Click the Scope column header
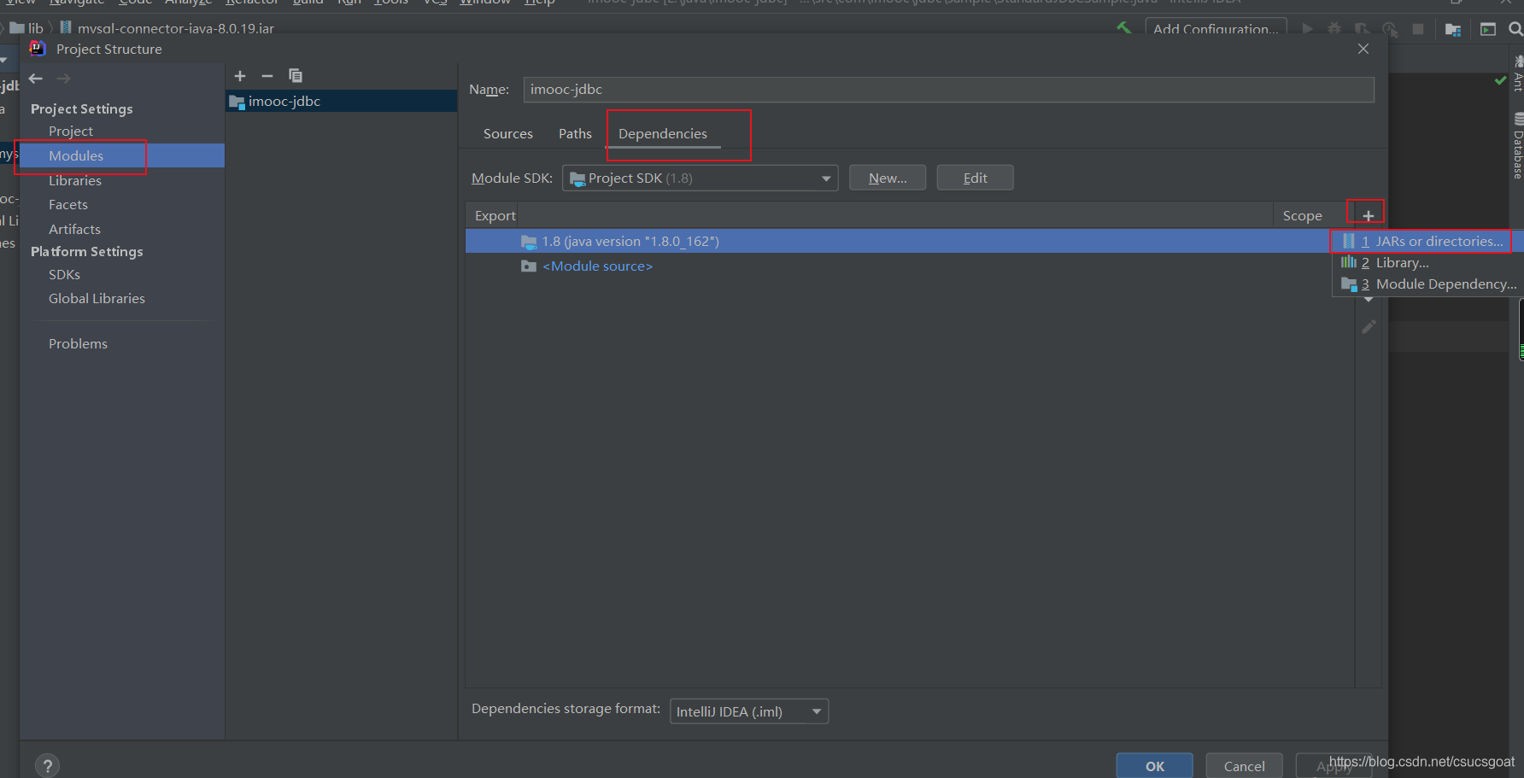The image size is (1524, 778). coord(1302,216)
